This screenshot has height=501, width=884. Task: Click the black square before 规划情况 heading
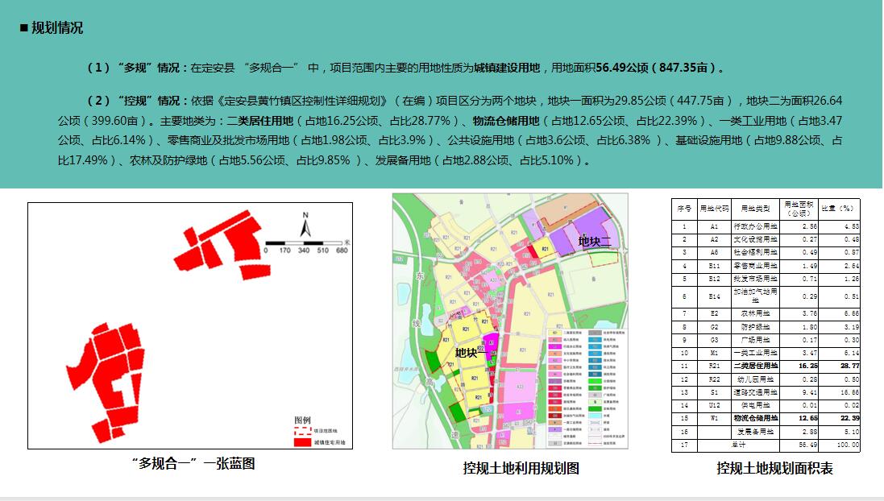tap(24, 28)
